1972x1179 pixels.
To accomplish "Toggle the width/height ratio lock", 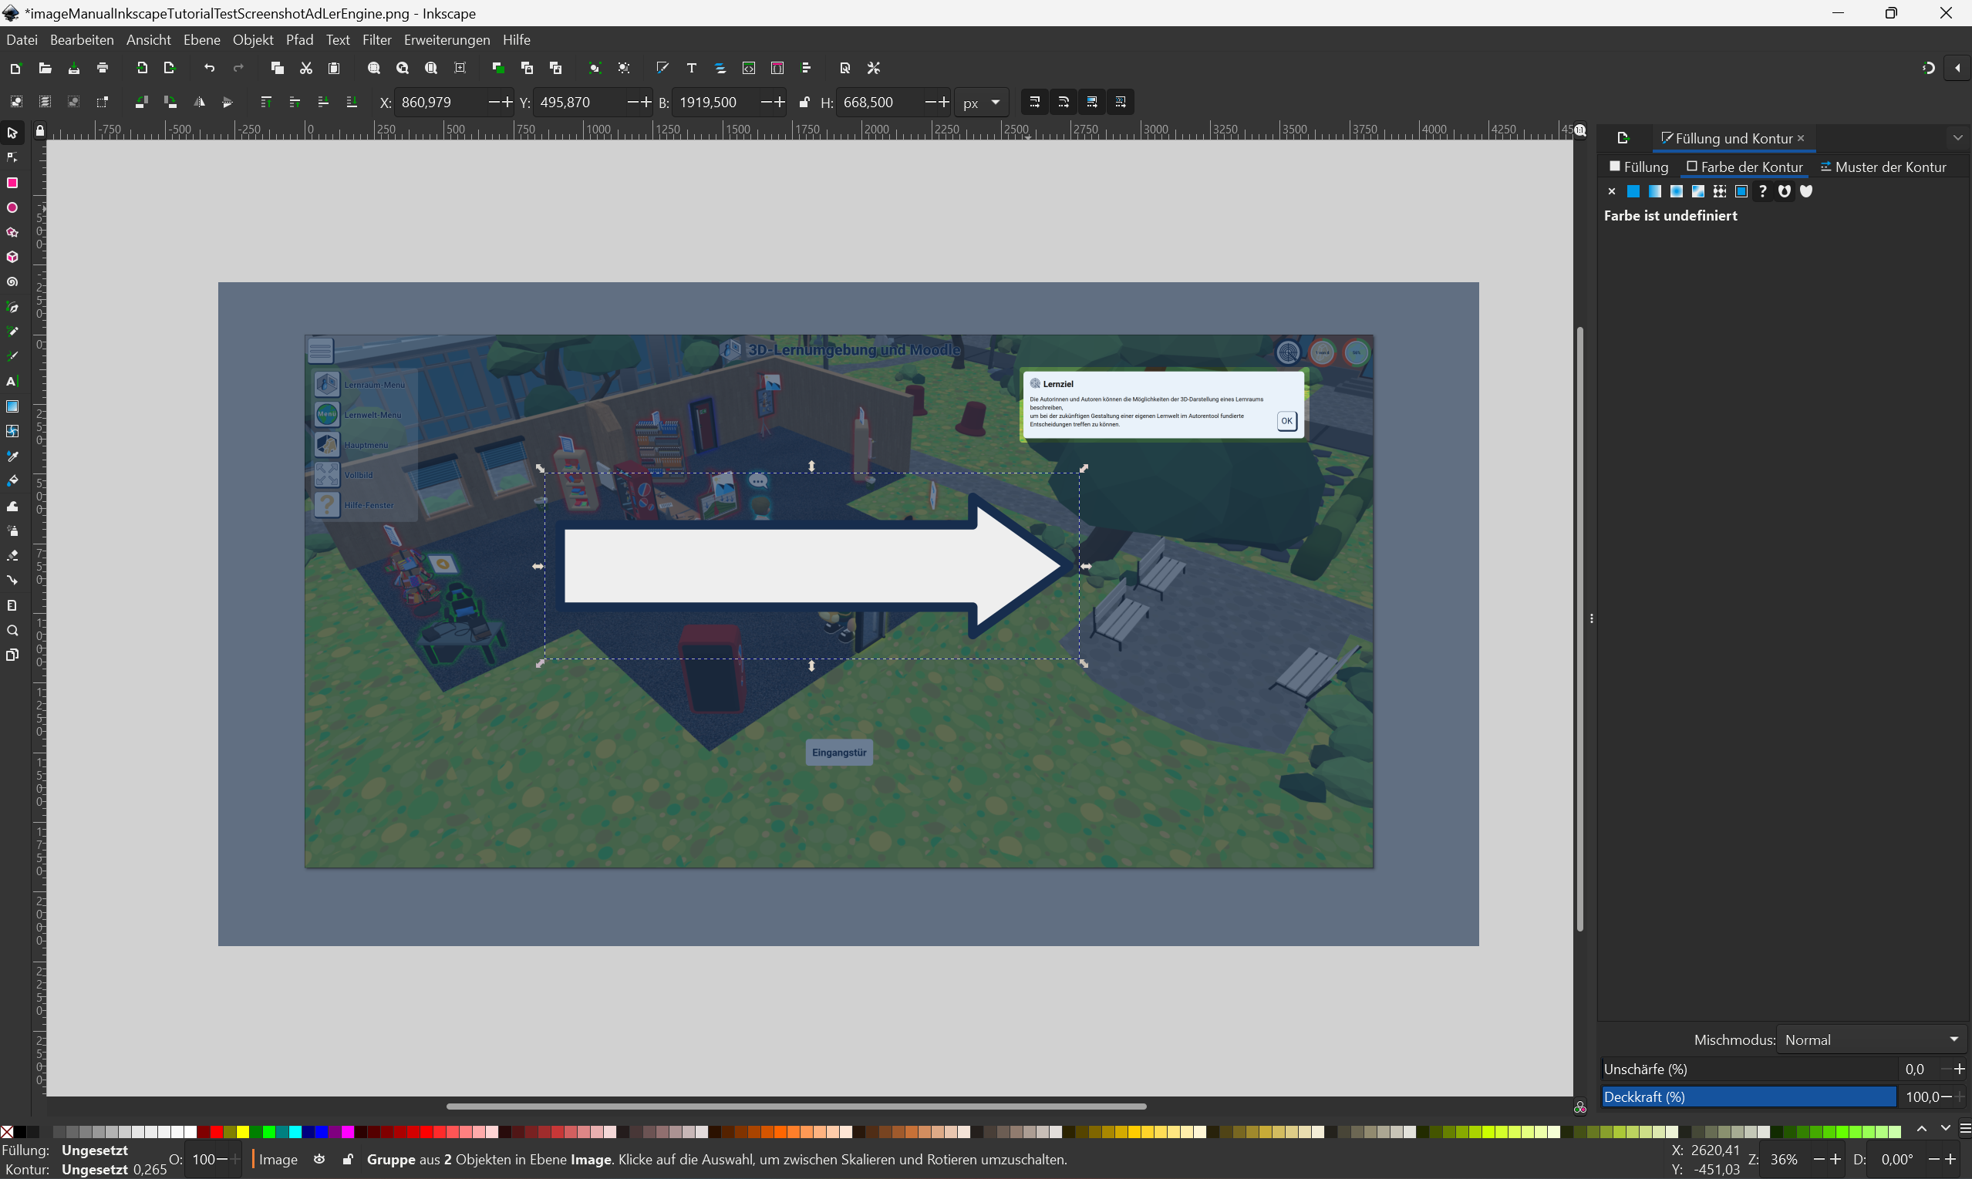I will point(804,103).
